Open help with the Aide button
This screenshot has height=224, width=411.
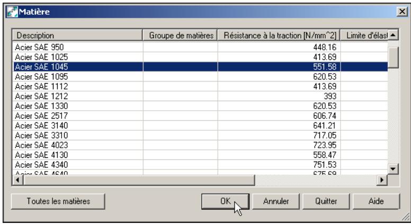376,201
